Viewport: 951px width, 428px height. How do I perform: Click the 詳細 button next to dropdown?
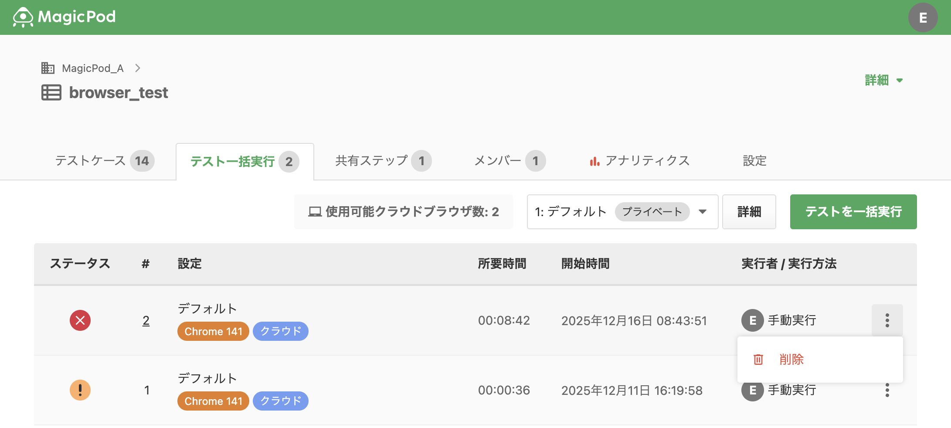tap(749, 212)
